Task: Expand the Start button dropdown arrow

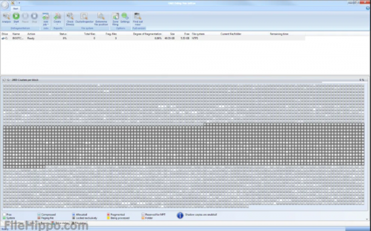Action: 16,24
